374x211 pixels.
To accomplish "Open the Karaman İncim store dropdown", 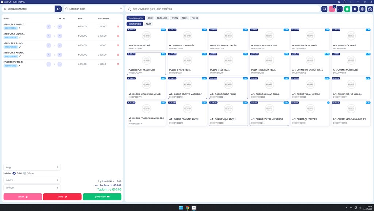I will 93,9.
